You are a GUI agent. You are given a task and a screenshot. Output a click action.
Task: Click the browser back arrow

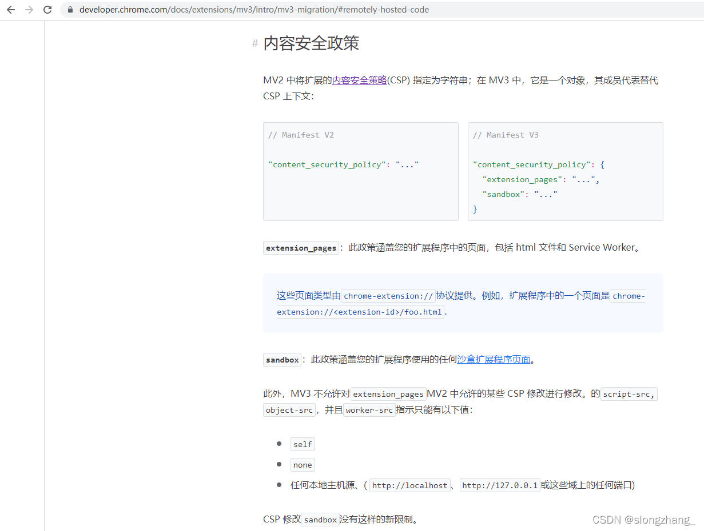coord(11,10)
